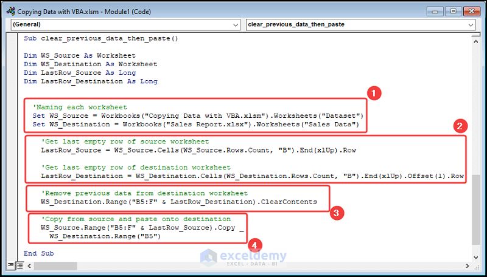The height and width of the screenshot is (277, 487).
Task: Open the clear_previous_data_then_paste procedure dropdown
Action: 360,24
